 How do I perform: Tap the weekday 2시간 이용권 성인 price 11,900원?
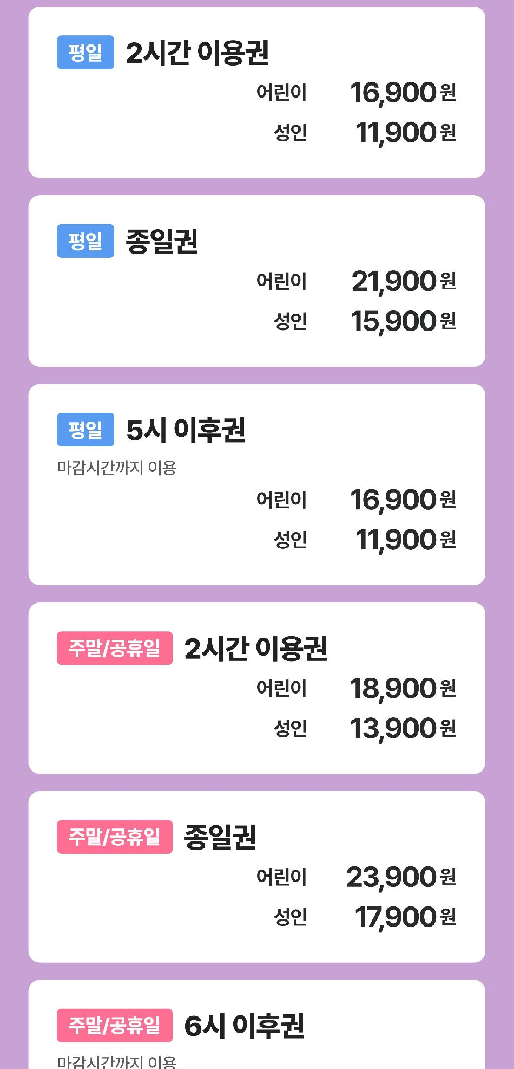(405, 133)
